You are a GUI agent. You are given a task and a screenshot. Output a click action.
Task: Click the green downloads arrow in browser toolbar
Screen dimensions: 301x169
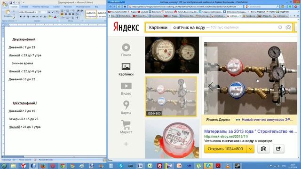[290, 7]
